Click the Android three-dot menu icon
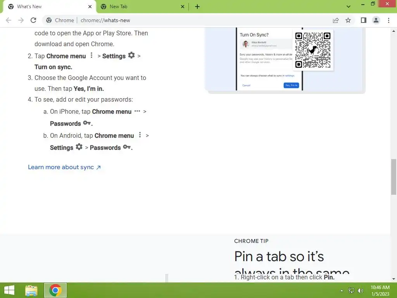Image resolution: width=397 pixels, height=298 pixels. tap(140, 135)
